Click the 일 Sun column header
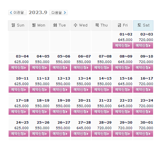The image size is (162, 145). coord(18,25)
